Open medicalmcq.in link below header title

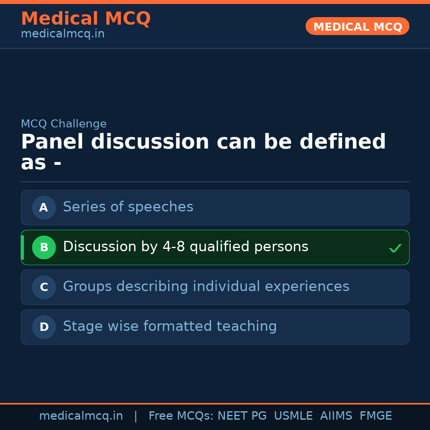[63, 34]
